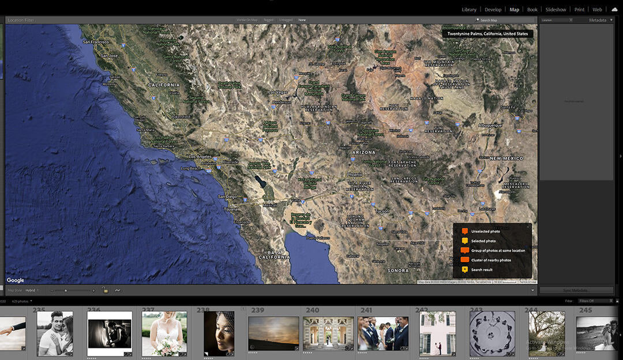Select thumbnail 238 veiled woman profile
The image size is (623, 360).
(219, 334)
